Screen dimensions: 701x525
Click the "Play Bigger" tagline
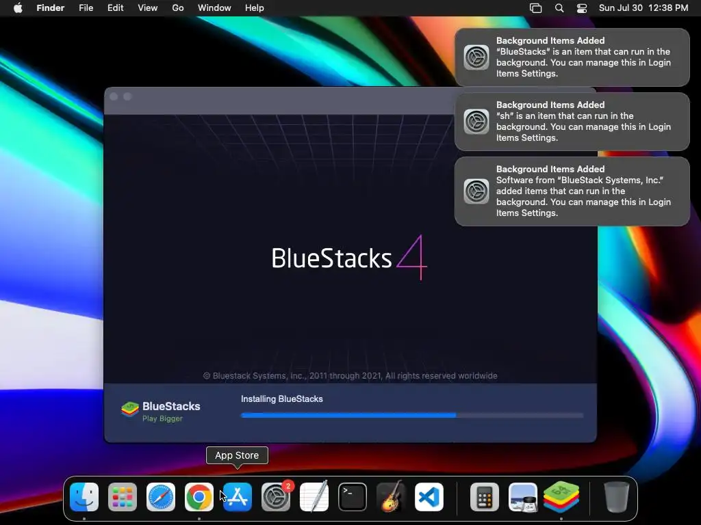162,419
